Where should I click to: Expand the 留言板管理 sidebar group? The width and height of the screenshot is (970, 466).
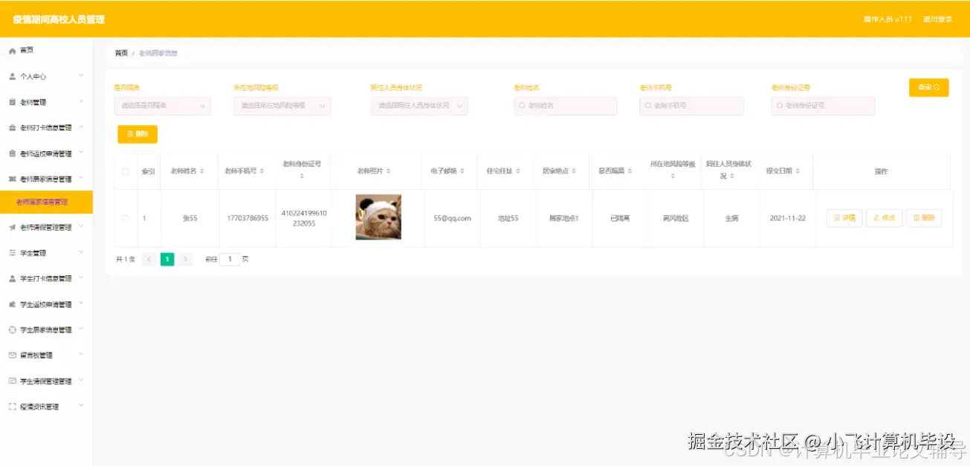81,355
